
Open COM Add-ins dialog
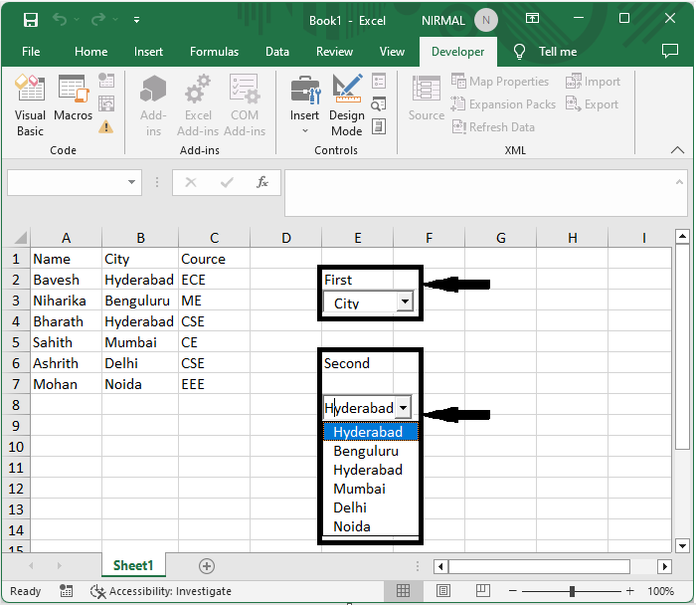(x=245, y=105)
